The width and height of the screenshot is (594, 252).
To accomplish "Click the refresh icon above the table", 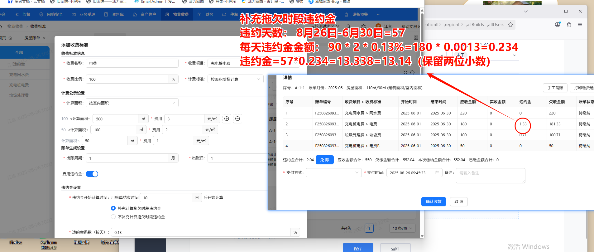I will 412,72.
